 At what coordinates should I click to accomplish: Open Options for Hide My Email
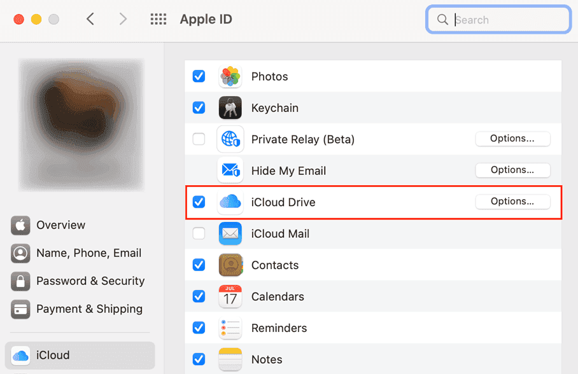tap(512, 170)
